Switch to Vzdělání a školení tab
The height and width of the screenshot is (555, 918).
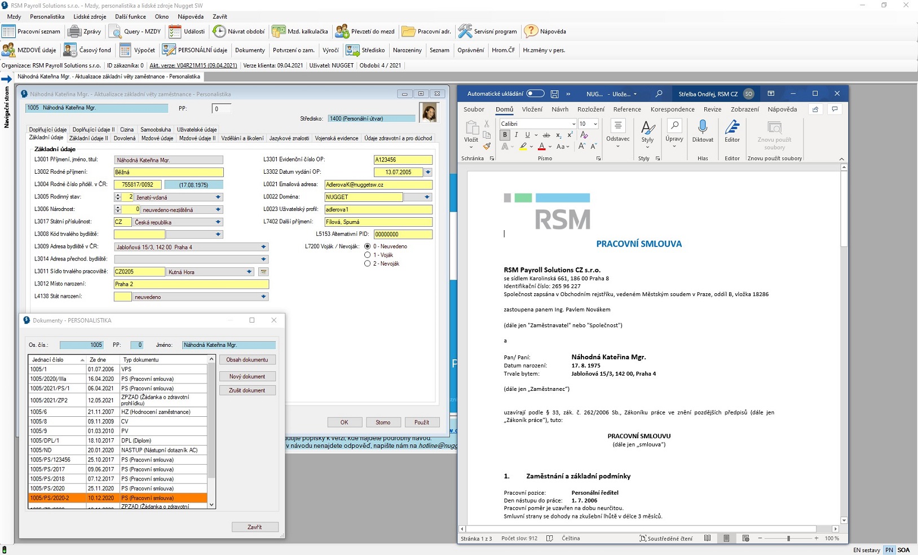pos(242,138)
